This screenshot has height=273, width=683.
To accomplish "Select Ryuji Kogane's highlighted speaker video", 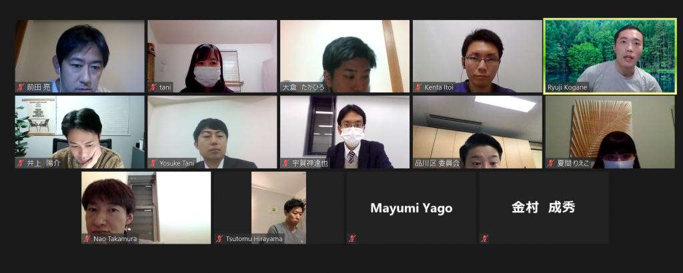I will (610, 56).
